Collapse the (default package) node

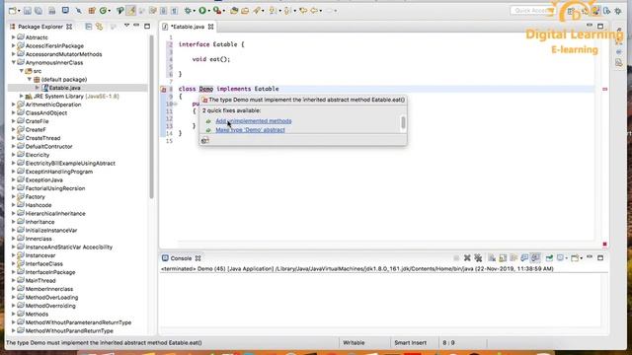click(x=30, y=80)
